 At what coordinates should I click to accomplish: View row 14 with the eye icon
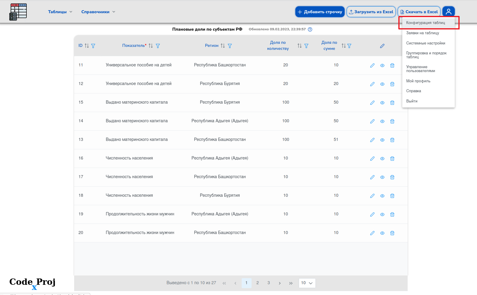click(382, 121)
